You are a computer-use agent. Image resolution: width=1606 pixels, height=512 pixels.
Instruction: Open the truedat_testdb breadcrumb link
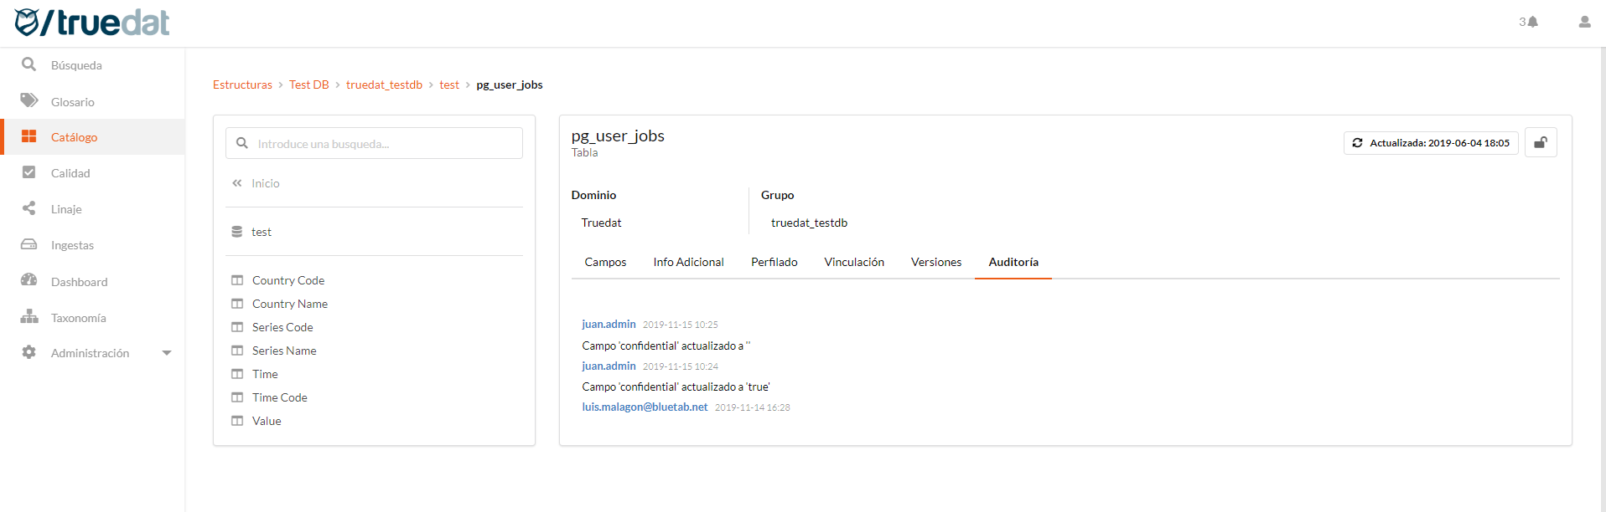384,84
